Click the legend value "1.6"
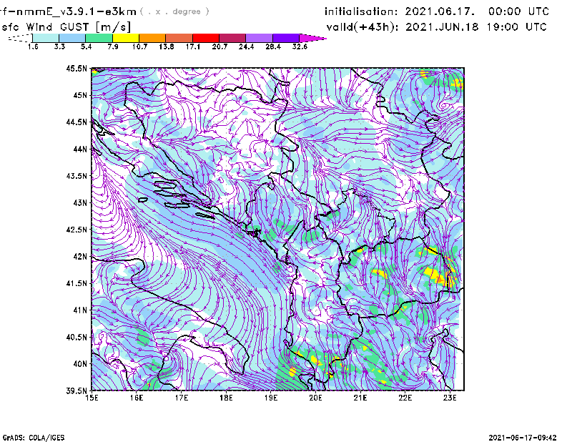Image resolution: width=572 pixels, height=442 pixels. pyautogui.click(x=33, y=46)
